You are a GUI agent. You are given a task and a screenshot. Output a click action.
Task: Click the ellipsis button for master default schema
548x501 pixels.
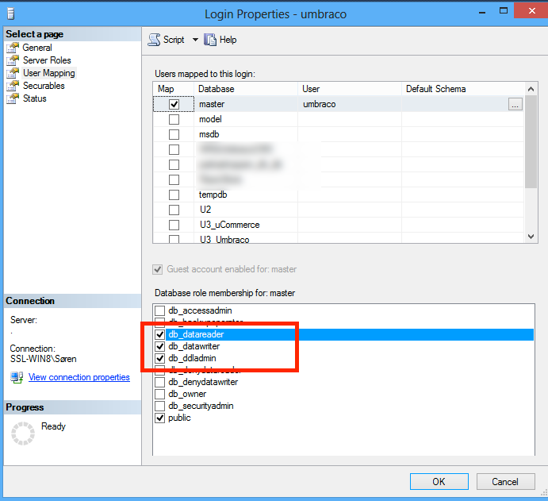point(515,104)
